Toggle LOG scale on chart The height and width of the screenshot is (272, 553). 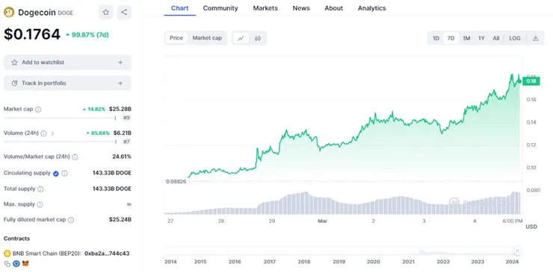pyautogui.click(x=515, y=38)
